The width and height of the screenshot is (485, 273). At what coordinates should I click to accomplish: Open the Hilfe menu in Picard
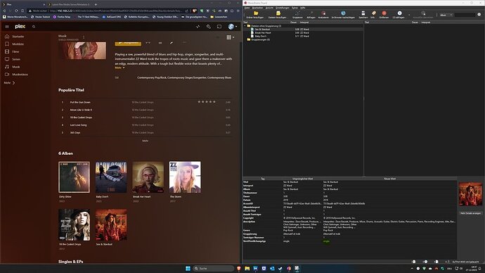point(303,8)
